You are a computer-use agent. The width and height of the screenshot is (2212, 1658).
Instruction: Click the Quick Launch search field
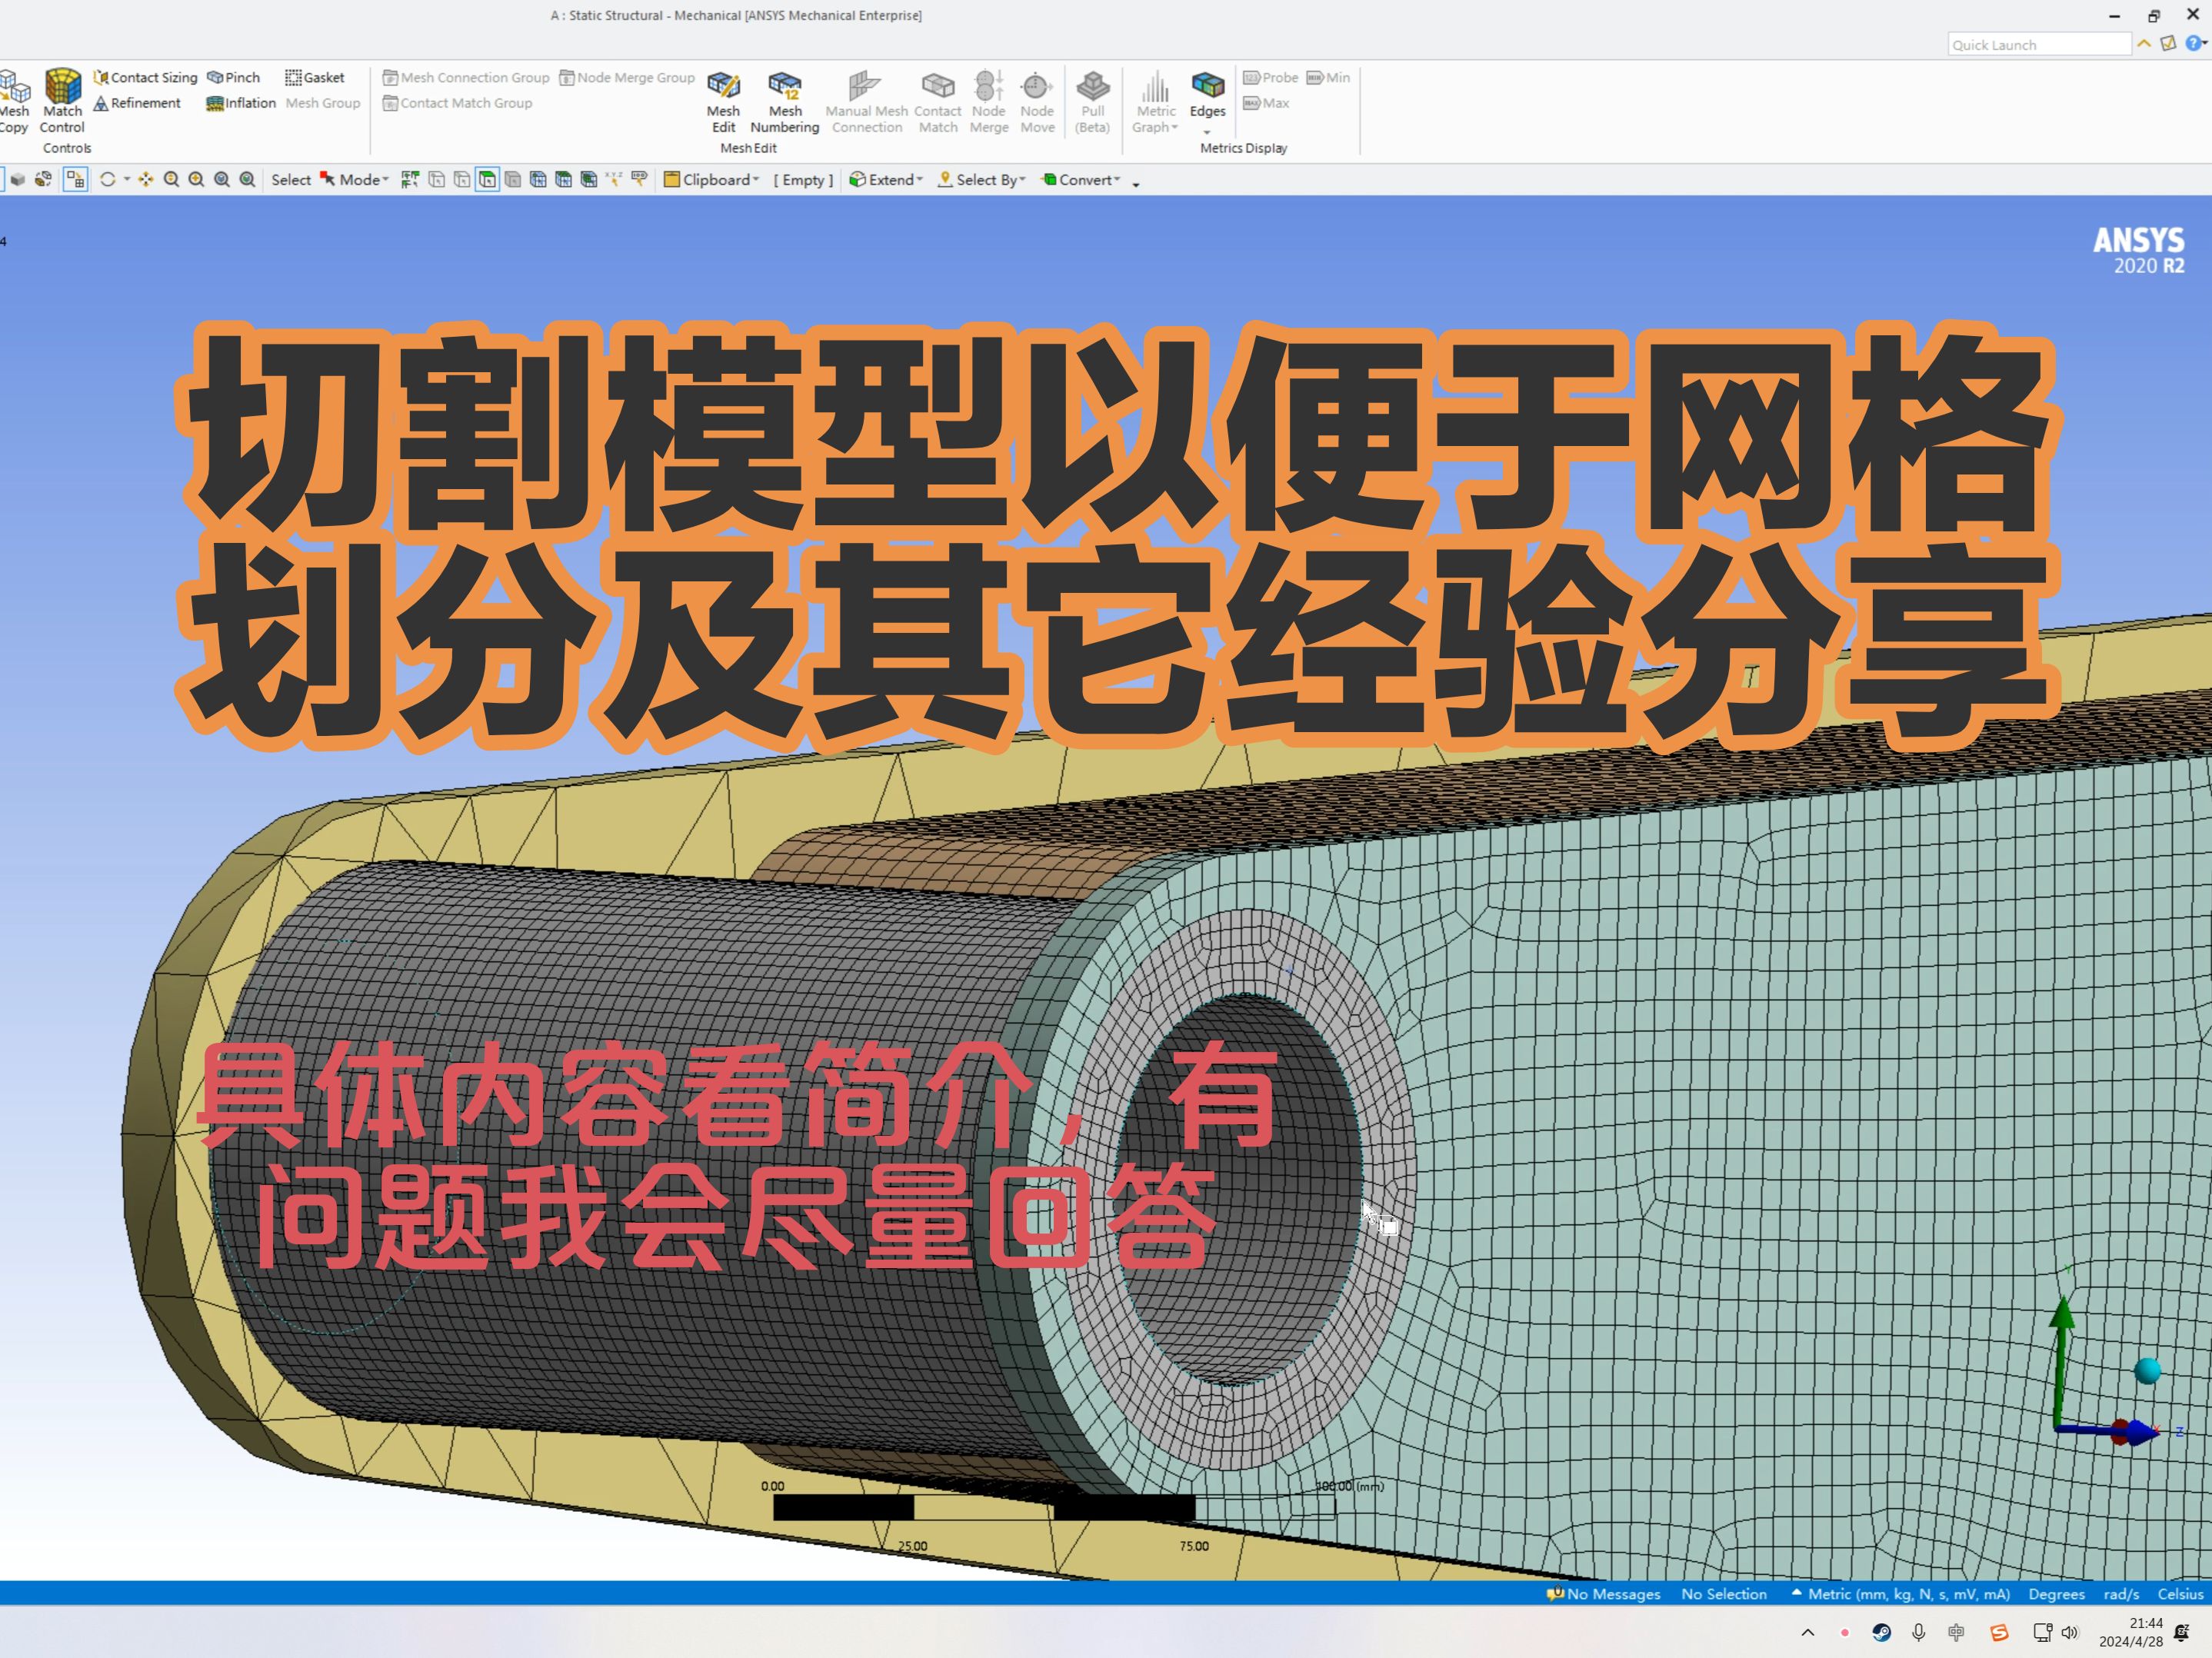tap(2038, 45)
